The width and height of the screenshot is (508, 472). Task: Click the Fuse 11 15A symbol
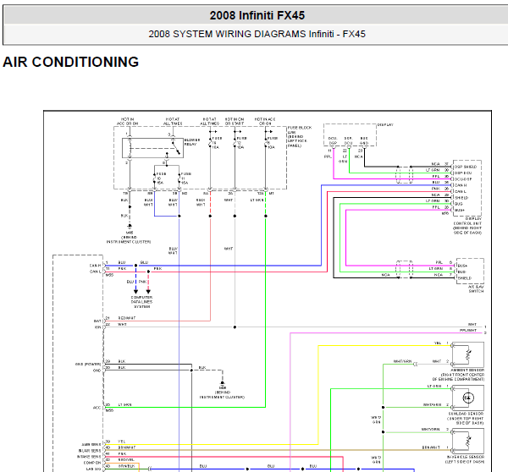click(179, 178)
